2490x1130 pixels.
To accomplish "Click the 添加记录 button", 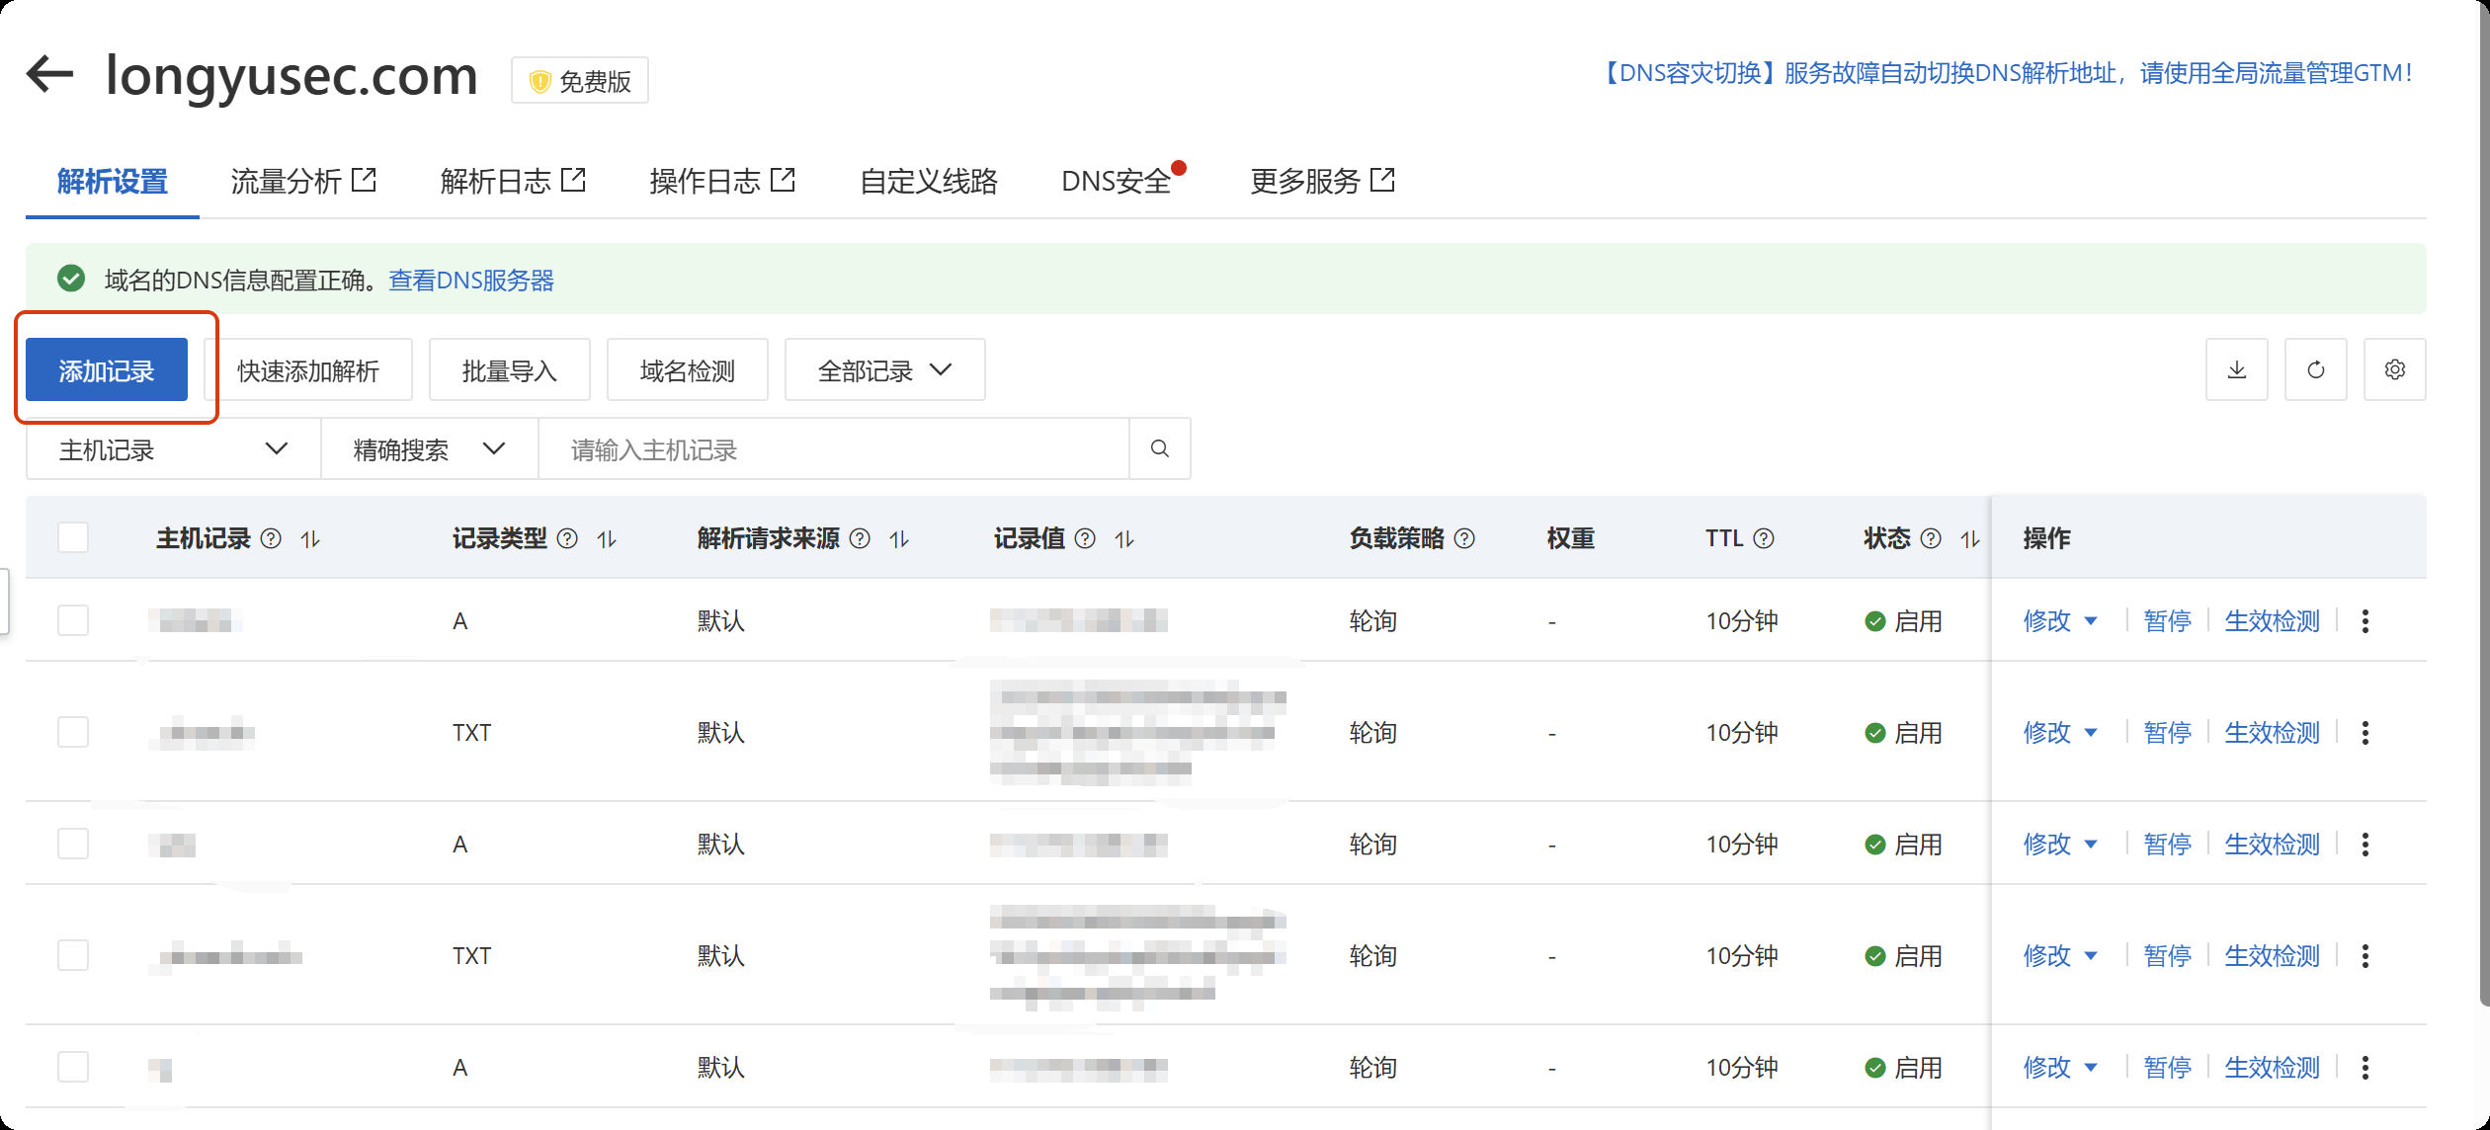I will point(107,370).
